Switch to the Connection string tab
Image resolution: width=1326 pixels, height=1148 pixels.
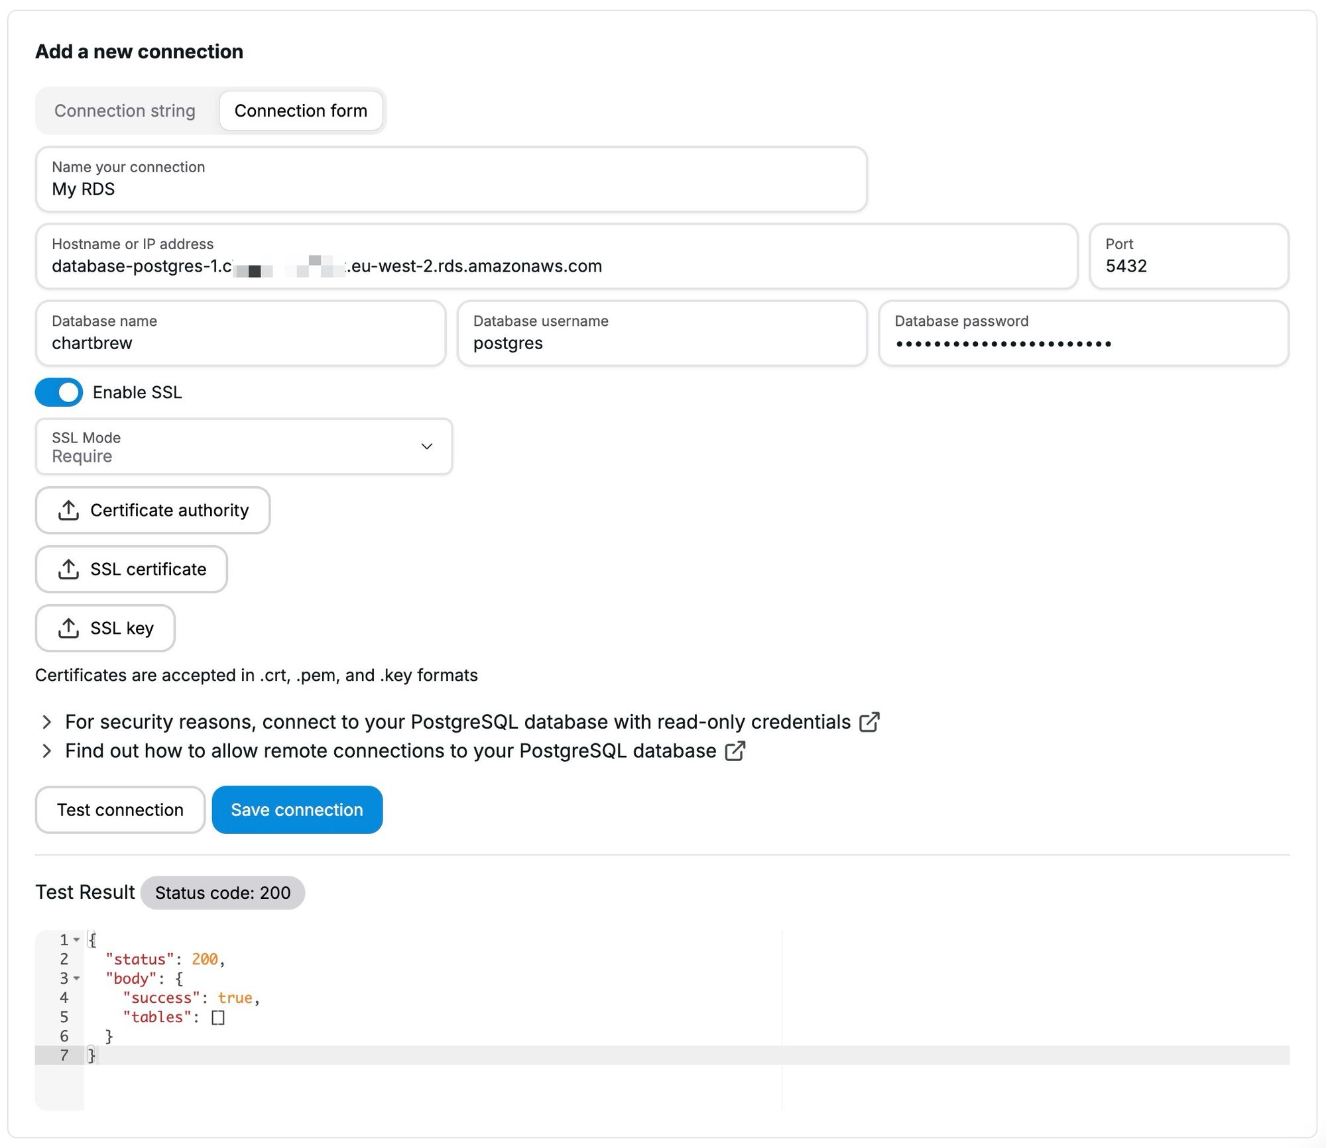click(125, 111)
